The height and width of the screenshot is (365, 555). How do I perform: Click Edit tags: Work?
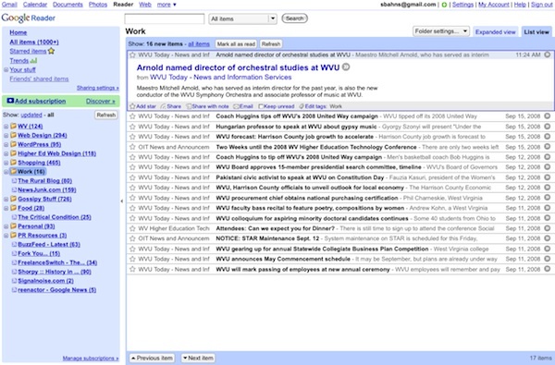pyautogui.click(x=320, y=106)
